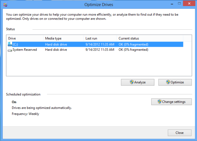The image size is (197, 141).
Task: Sort by the Drive column header
Action: pyautogui.click(x=25, y=38)
